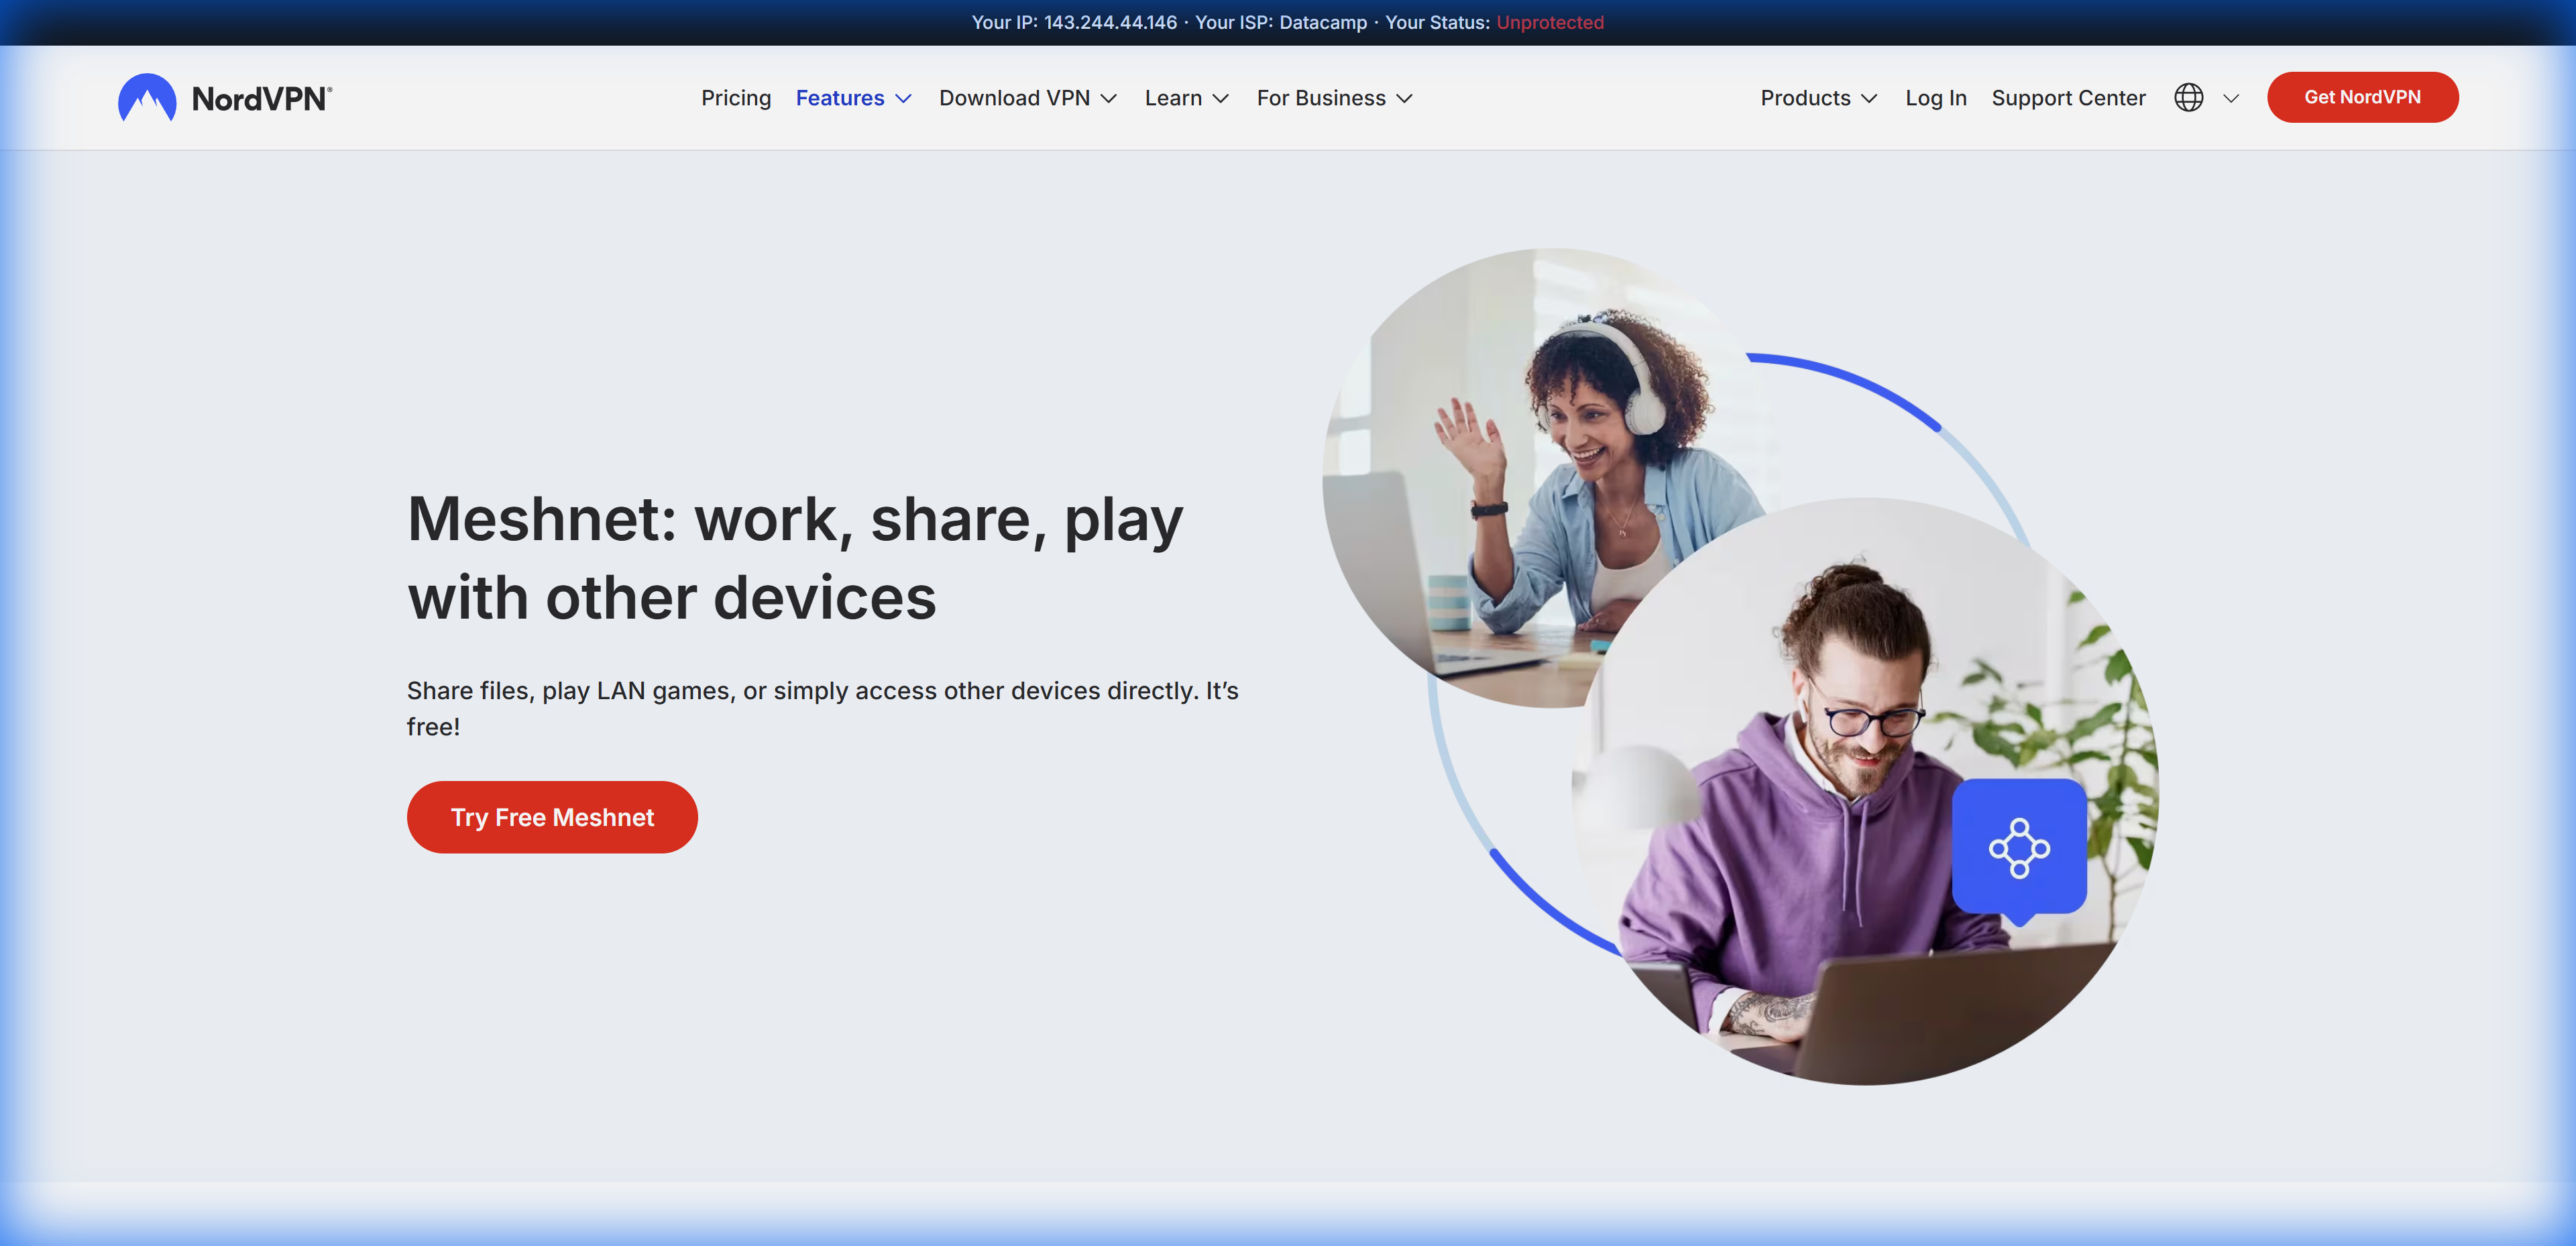
Task: Click the Log In link
Action: pos(1936,97)
